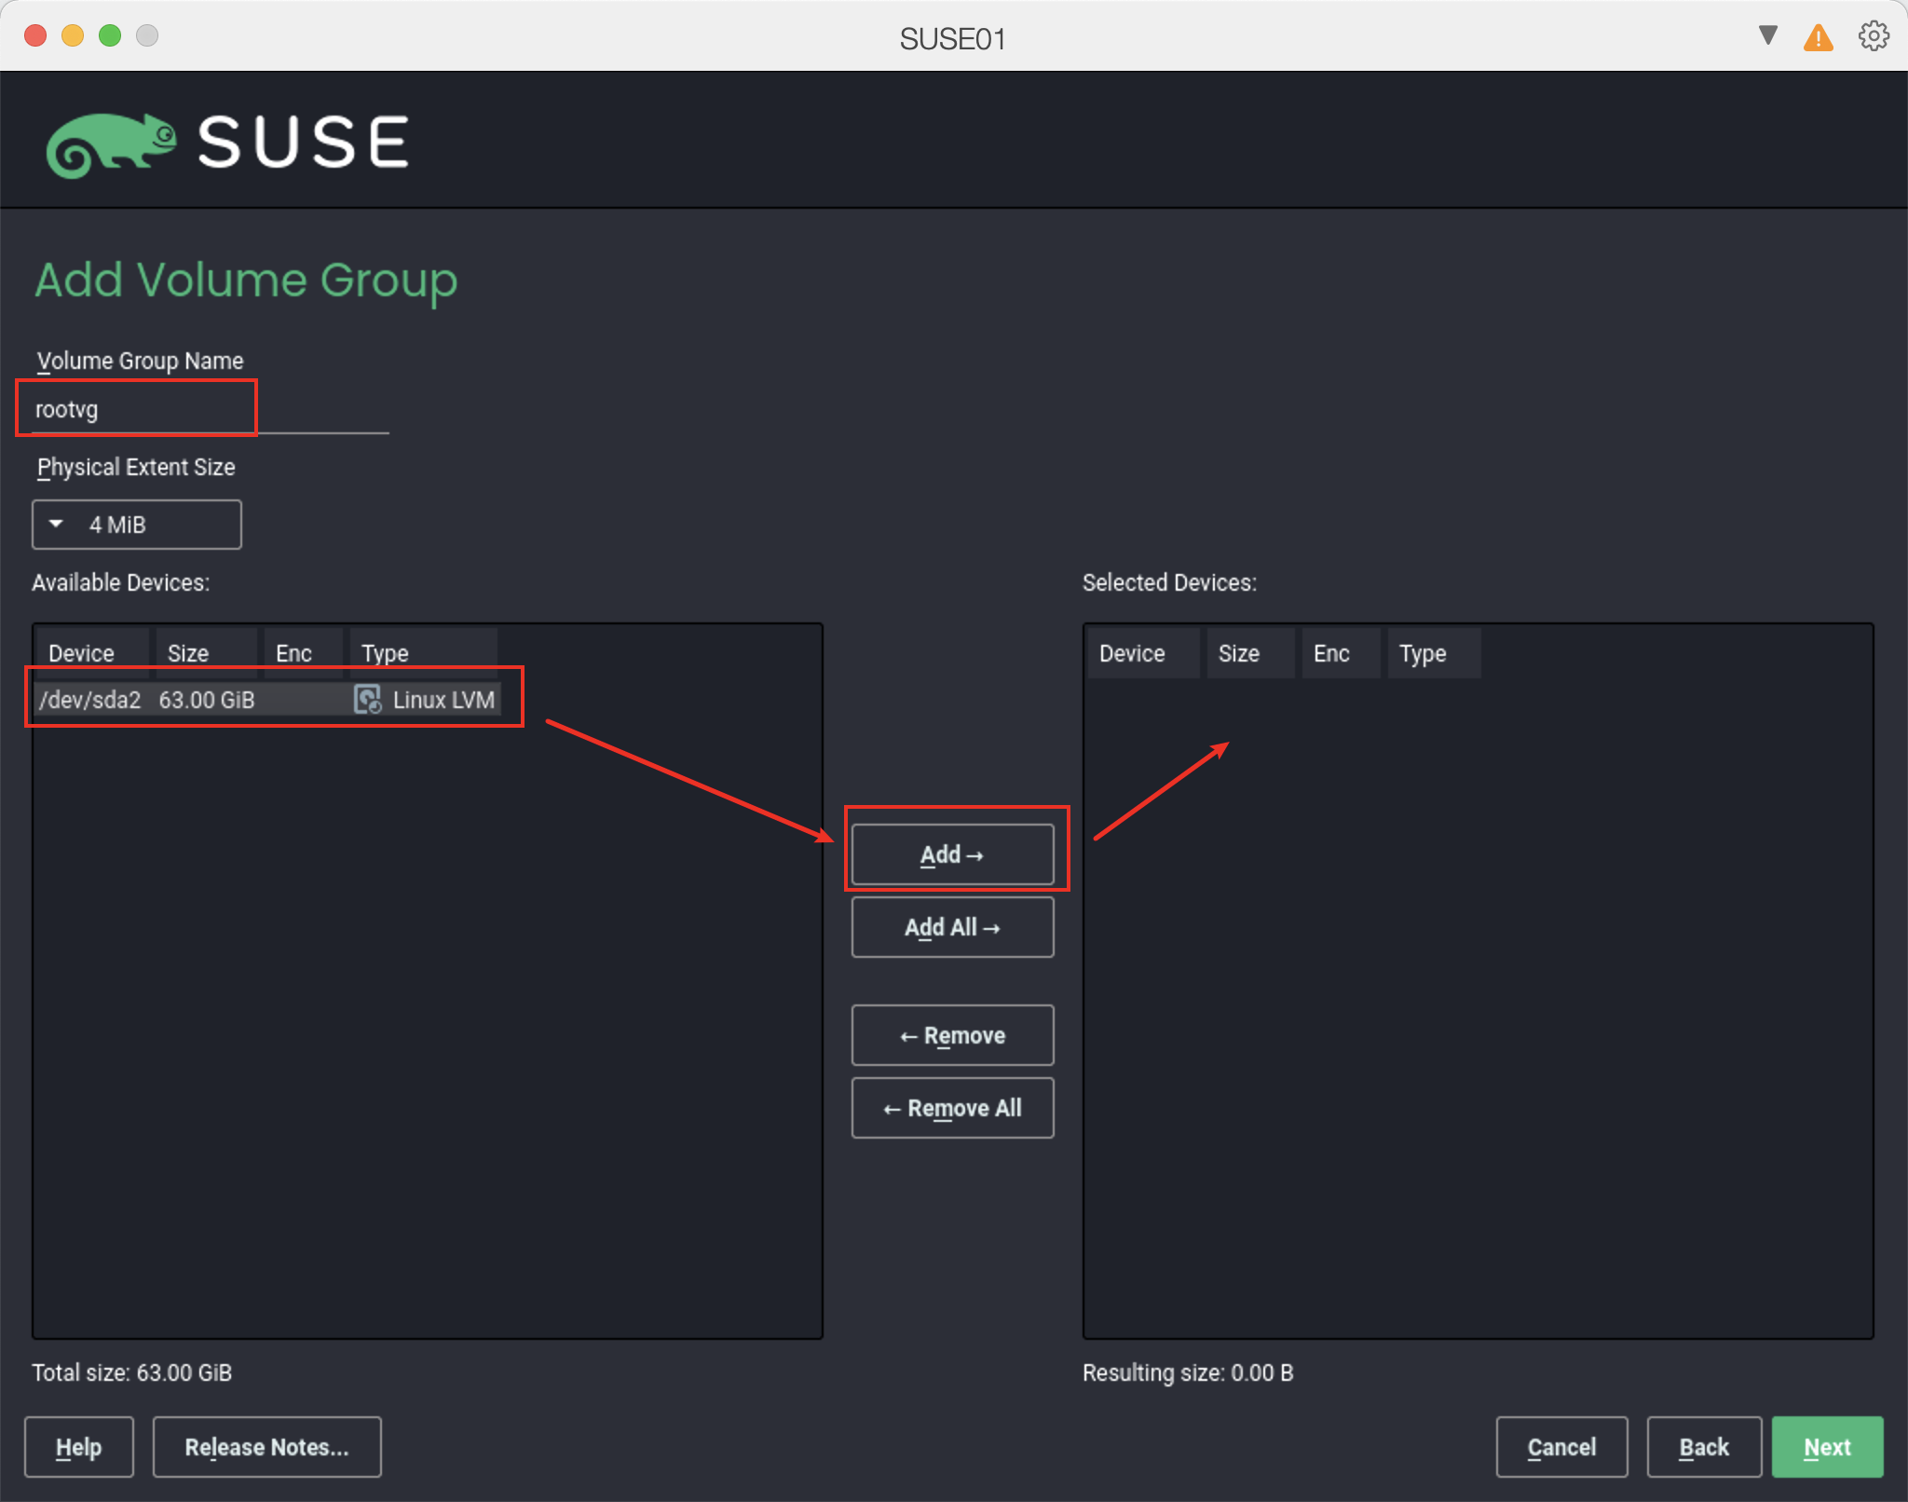Click the Remove button

pos(952,1035)
